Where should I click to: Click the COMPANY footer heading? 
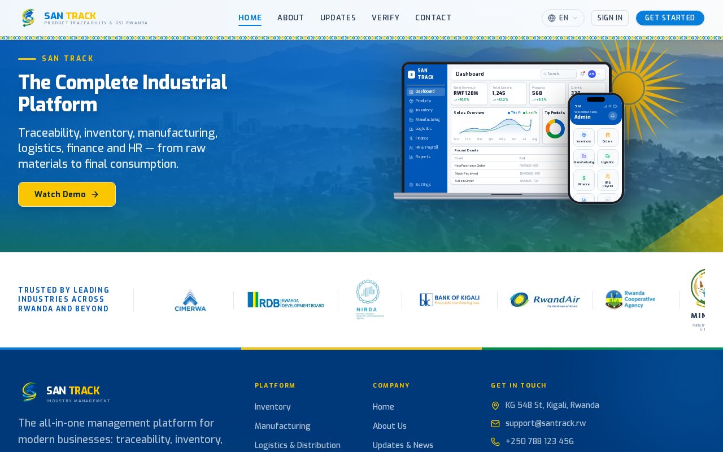point(391,385)
